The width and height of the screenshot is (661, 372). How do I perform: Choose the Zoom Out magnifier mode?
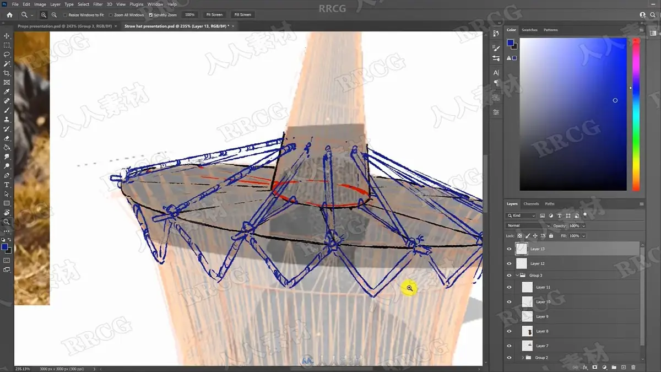54,15
